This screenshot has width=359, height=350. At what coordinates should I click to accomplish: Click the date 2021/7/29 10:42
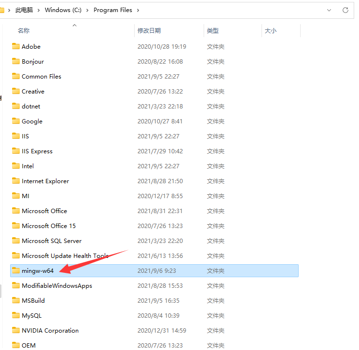pyautogui.click(x=160, y=151)
